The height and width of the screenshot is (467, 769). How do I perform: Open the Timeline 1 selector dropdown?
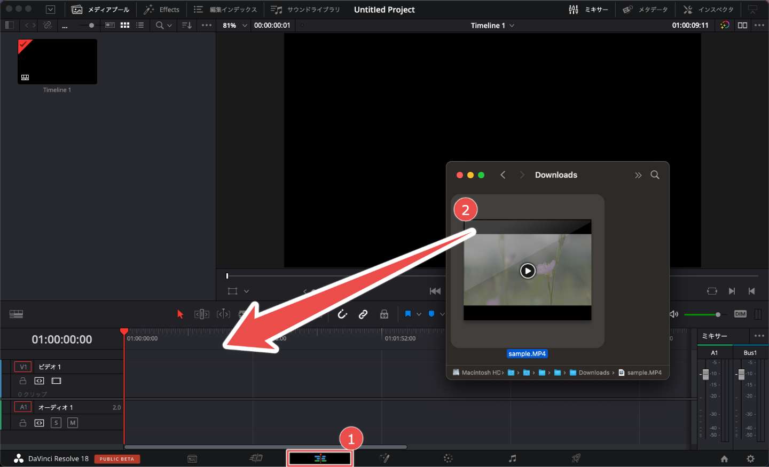[x=492, y=25]
